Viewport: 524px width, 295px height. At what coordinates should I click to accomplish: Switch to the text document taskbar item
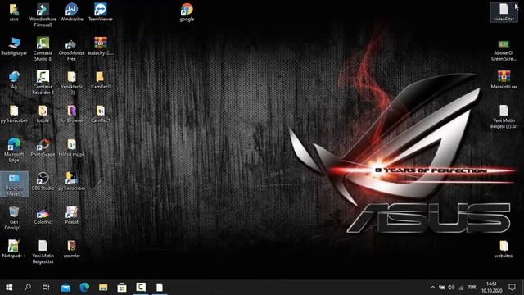(160, 288)
